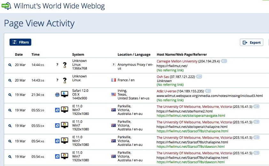This screenshot has width=269, height=166.
Task: Click the NEW notification bell icon
Action: pos(6,6)
